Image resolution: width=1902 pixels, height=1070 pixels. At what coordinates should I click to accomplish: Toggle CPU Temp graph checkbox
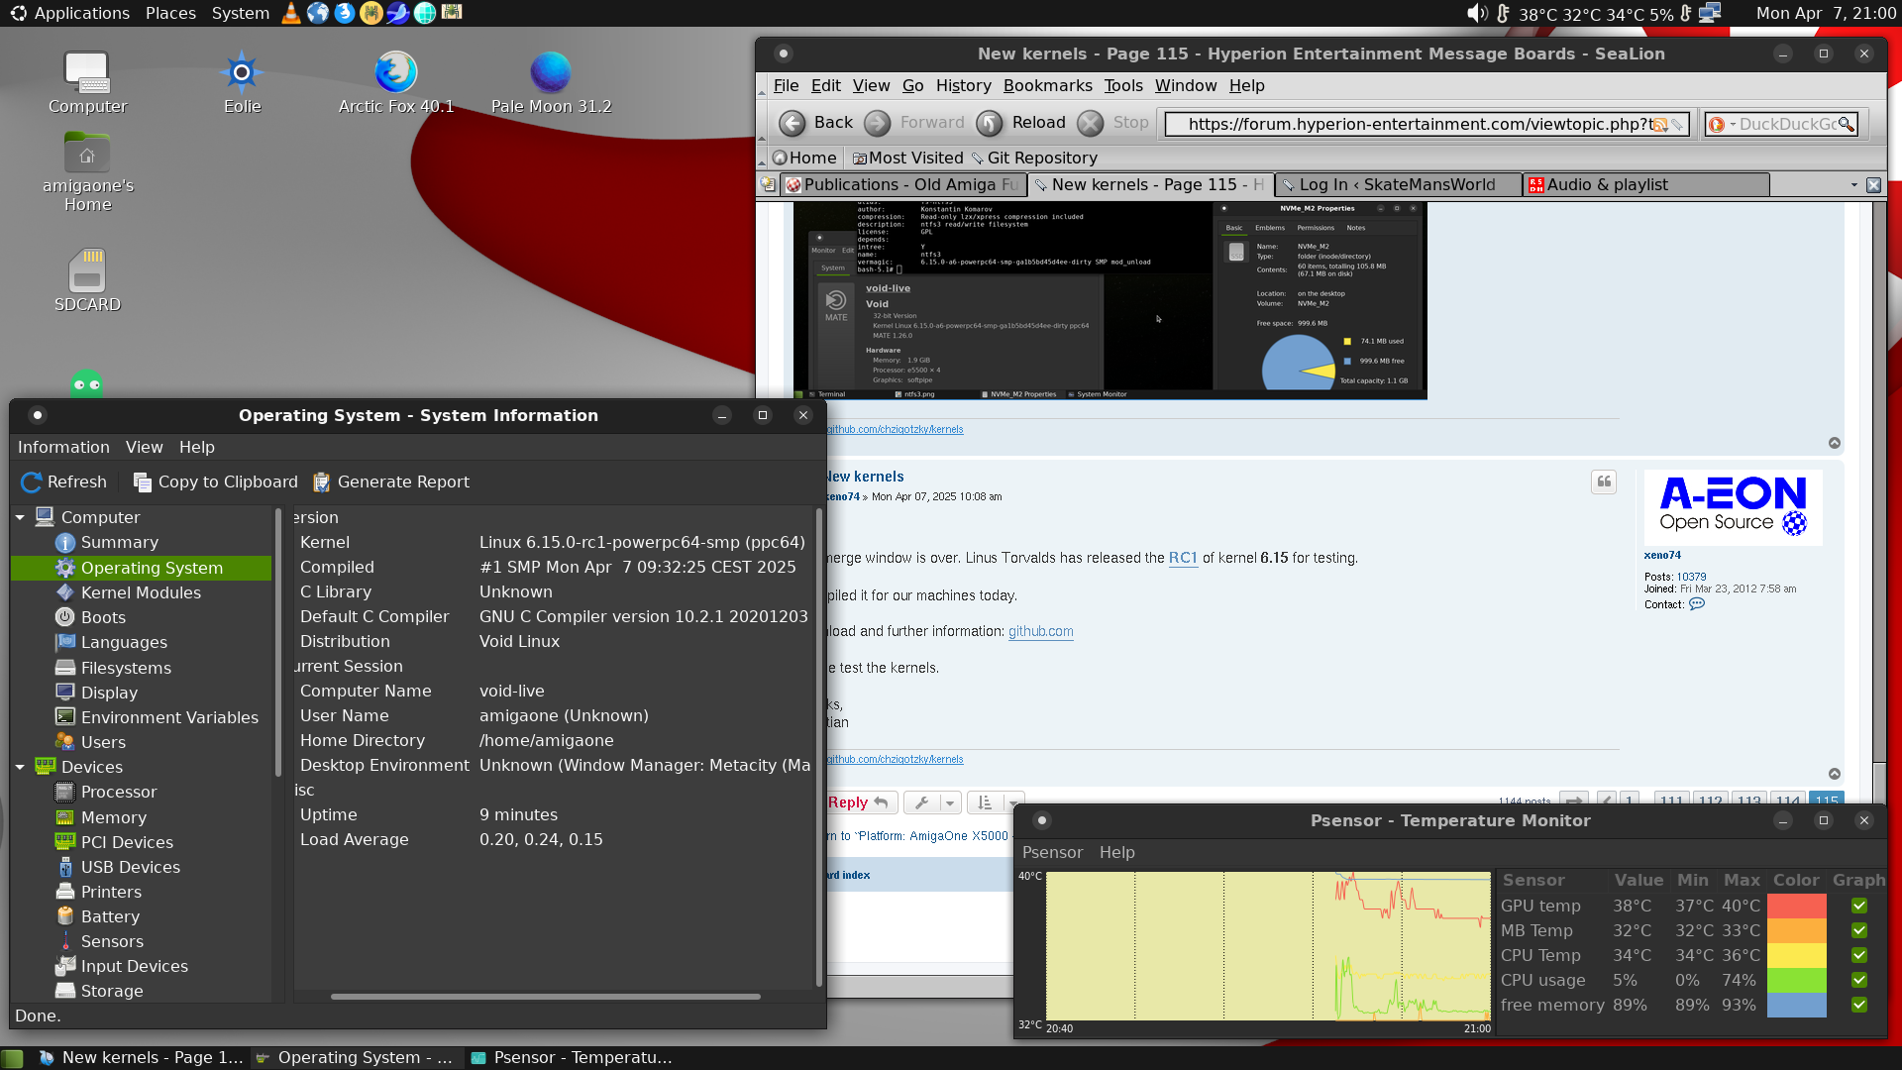(1859, 955)
